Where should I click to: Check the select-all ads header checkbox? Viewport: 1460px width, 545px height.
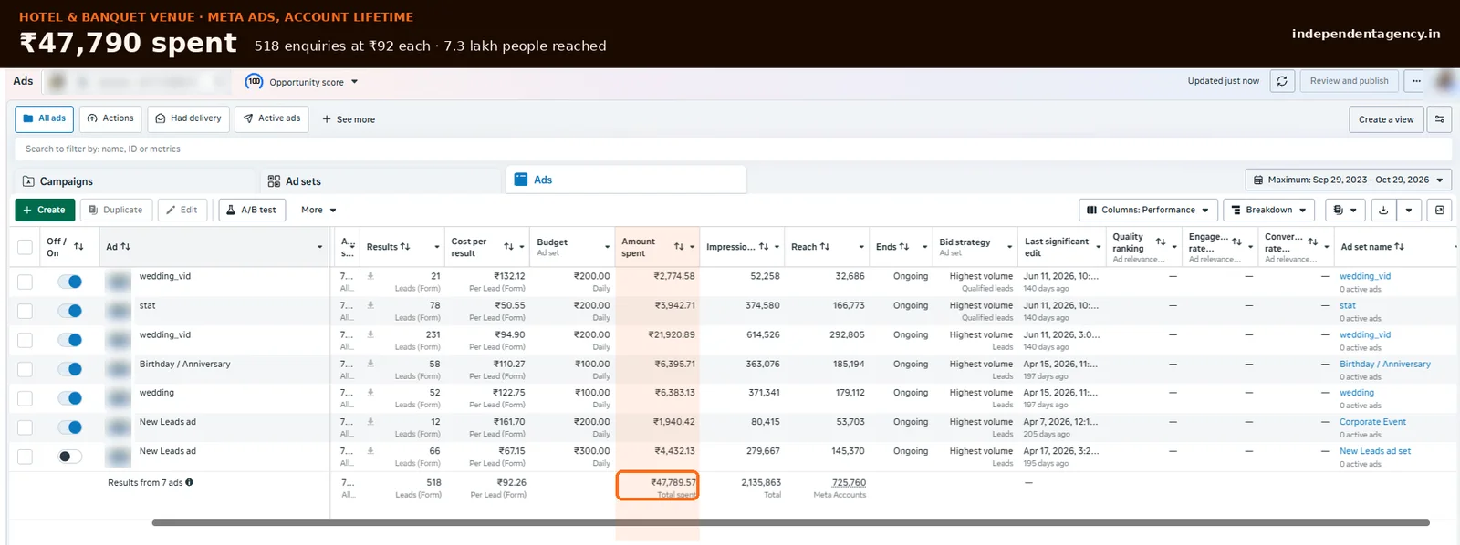(x=25, y=247)
